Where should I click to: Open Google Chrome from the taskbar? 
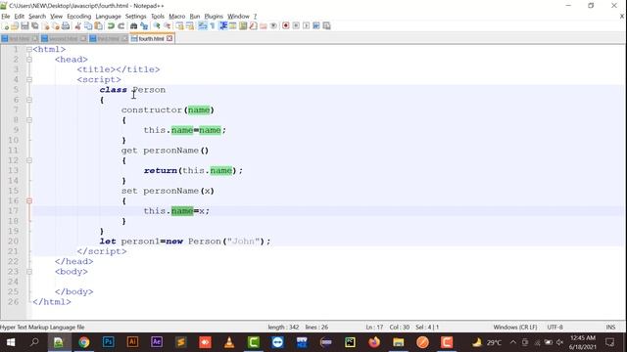[84, 342]
